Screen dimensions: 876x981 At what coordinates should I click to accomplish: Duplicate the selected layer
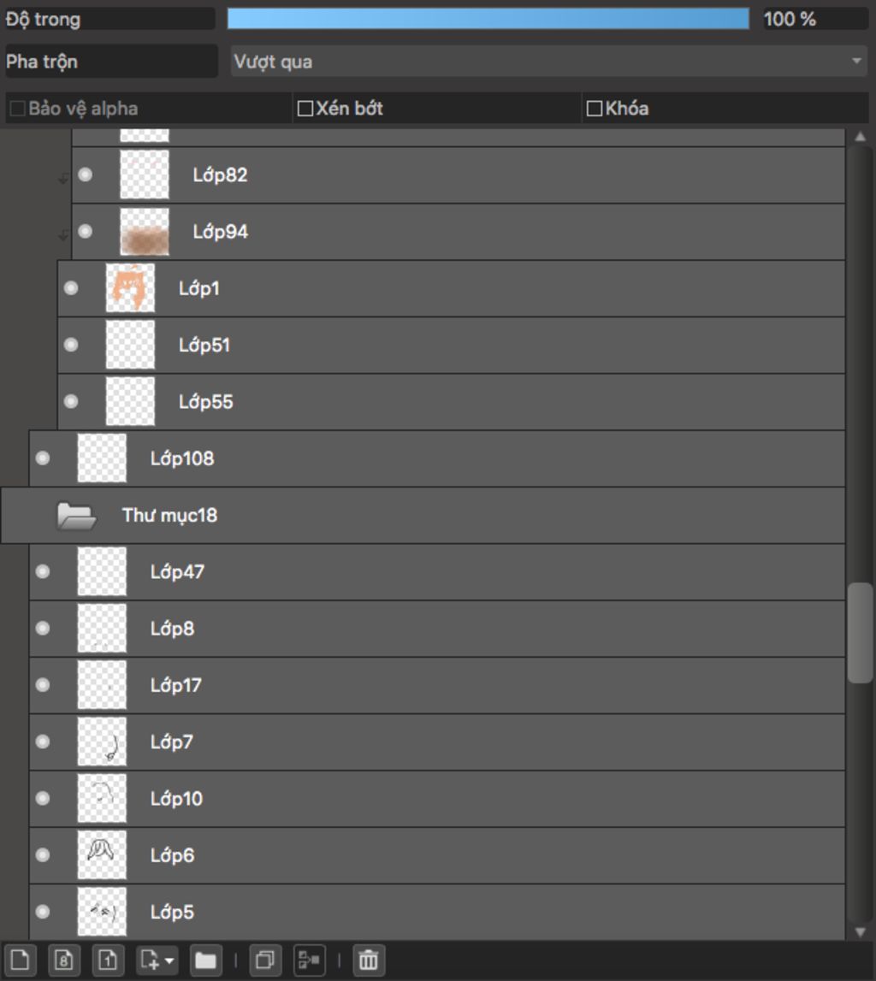pos(264,960)
